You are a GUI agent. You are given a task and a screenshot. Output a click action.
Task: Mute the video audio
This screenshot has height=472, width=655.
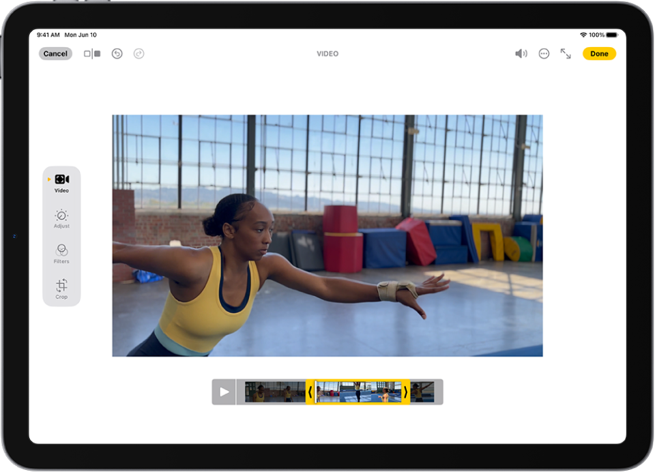pos(521,53)
